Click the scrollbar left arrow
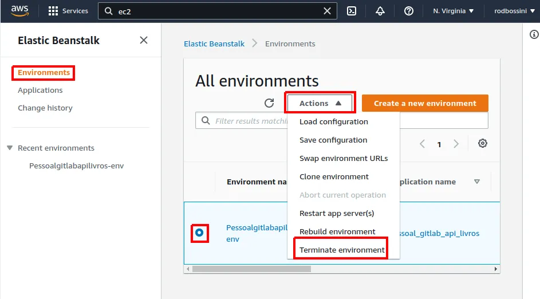Image resolution: width=540 pixels, height=299 pixels. [188, 269]
